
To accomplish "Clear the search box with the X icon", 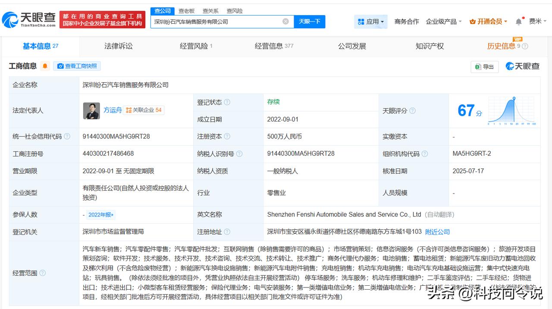I will pyautogui.click(x=285, y=22).
